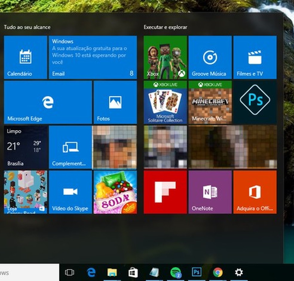294x281 pixels.
Task: Open the Flipboard tile
Action: (165, 192)
